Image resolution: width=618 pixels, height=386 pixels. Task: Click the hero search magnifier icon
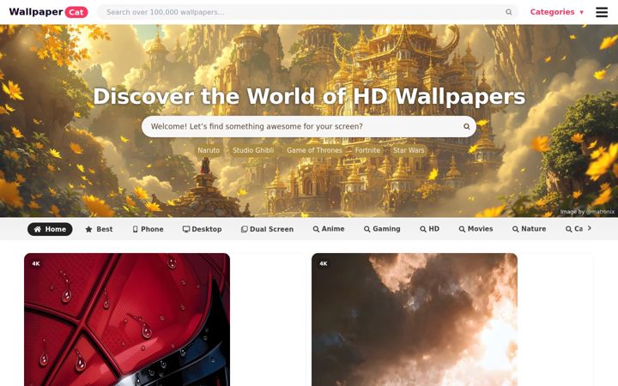pos(467,126)
